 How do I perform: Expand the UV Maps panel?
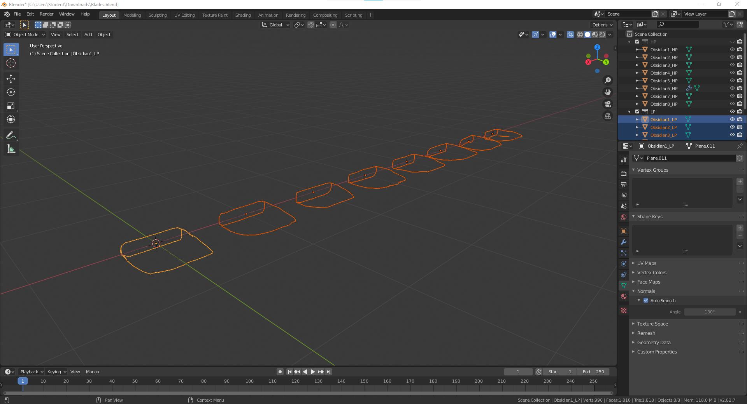(x=646, y=263)
